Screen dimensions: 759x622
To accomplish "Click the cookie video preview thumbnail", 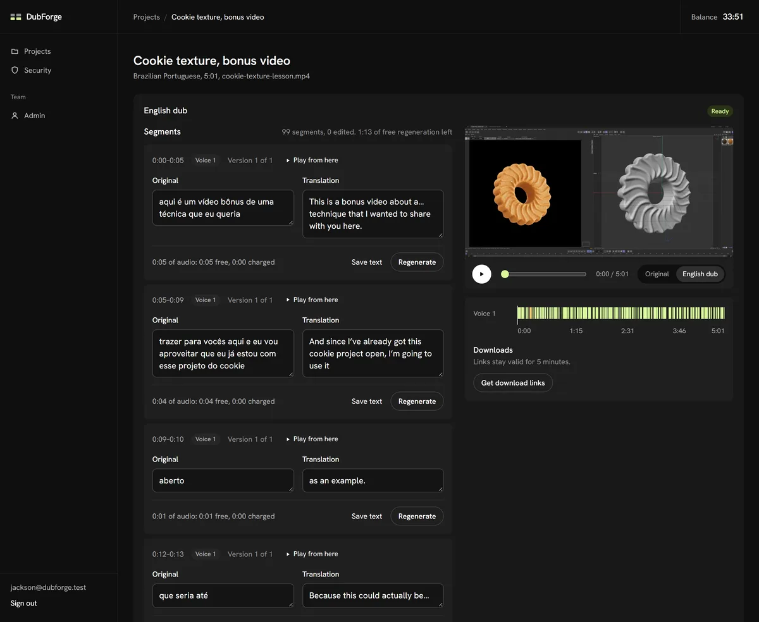I will [598, 192].
